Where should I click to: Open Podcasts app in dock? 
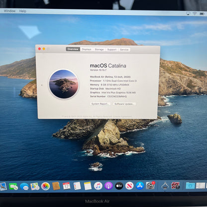(x=108, y=186)
